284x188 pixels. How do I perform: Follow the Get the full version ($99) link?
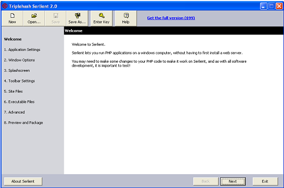pyautogui.click(x=171, y=18)
